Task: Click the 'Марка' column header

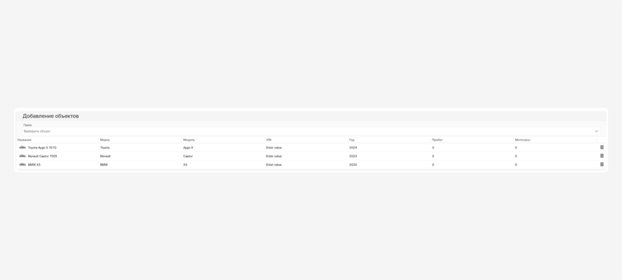Action: (x=105, y=139)
